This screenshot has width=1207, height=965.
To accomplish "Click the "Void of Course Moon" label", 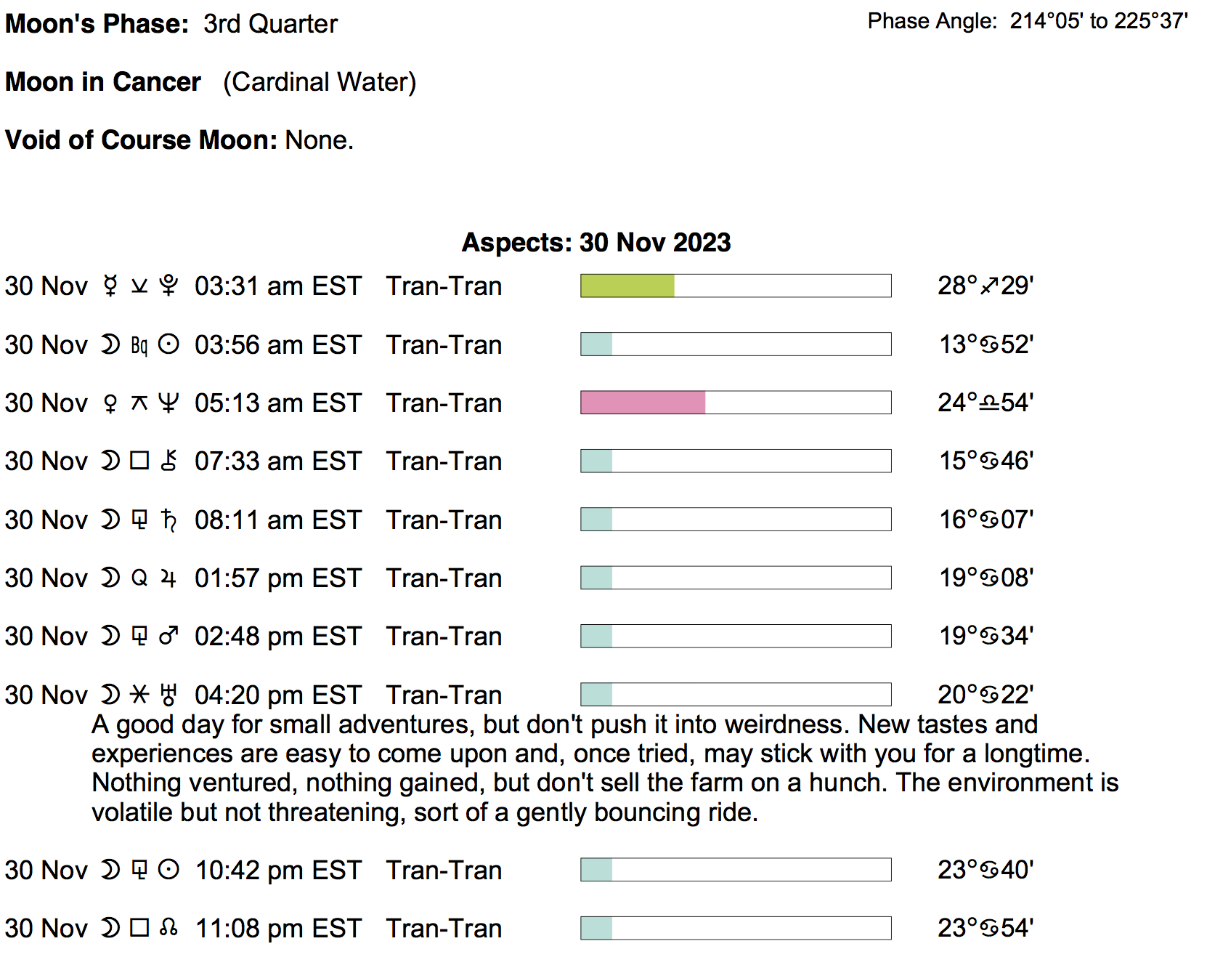I will pos(141,140).
